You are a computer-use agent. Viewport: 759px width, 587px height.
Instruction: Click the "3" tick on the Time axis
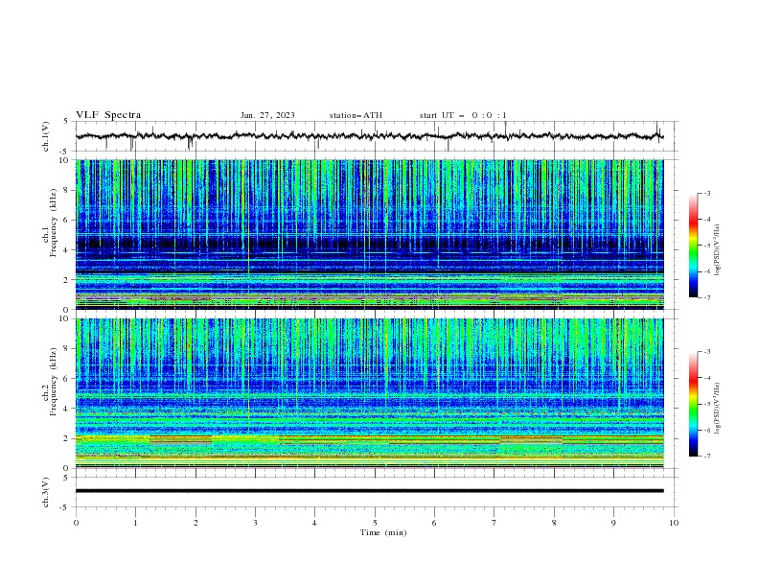pos(255,523)
